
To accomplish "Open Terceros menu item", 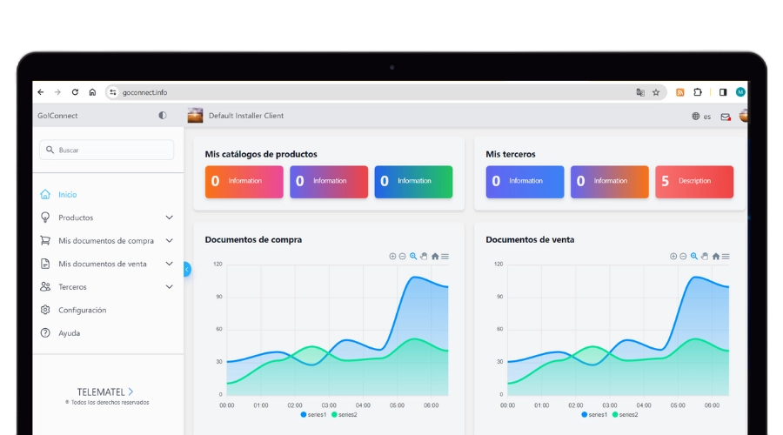I will click(x=72, y=287).
